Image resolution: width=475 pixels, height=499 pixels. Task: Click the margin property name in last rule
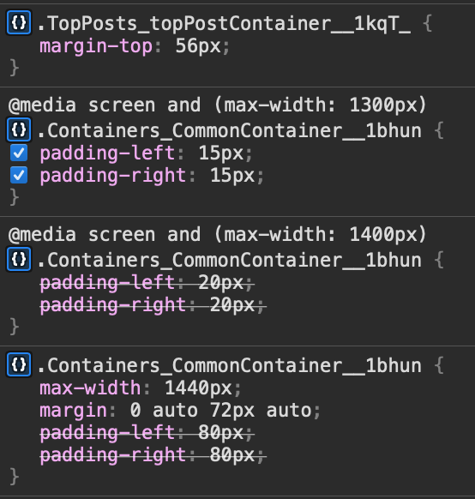73,410
